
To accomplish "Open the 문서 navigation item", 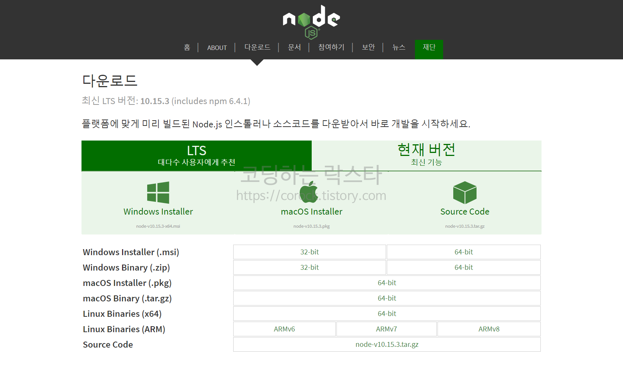I will (294, 47).
